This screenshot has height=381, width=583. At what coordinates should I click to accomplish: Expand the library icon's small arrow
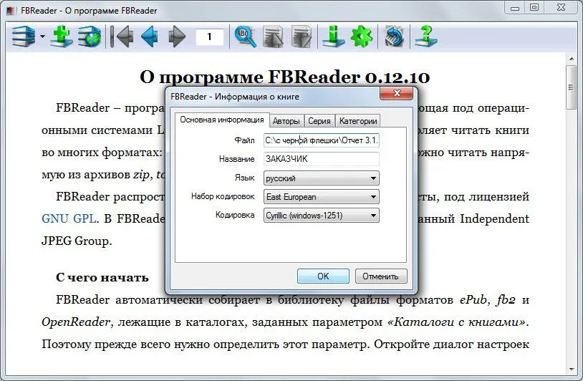coord(42,37)
